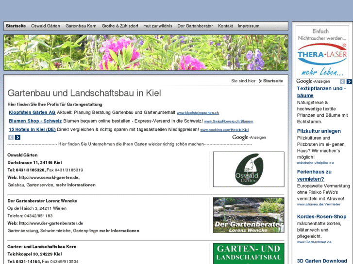Go to Kontakt page

tap(225, 26)
